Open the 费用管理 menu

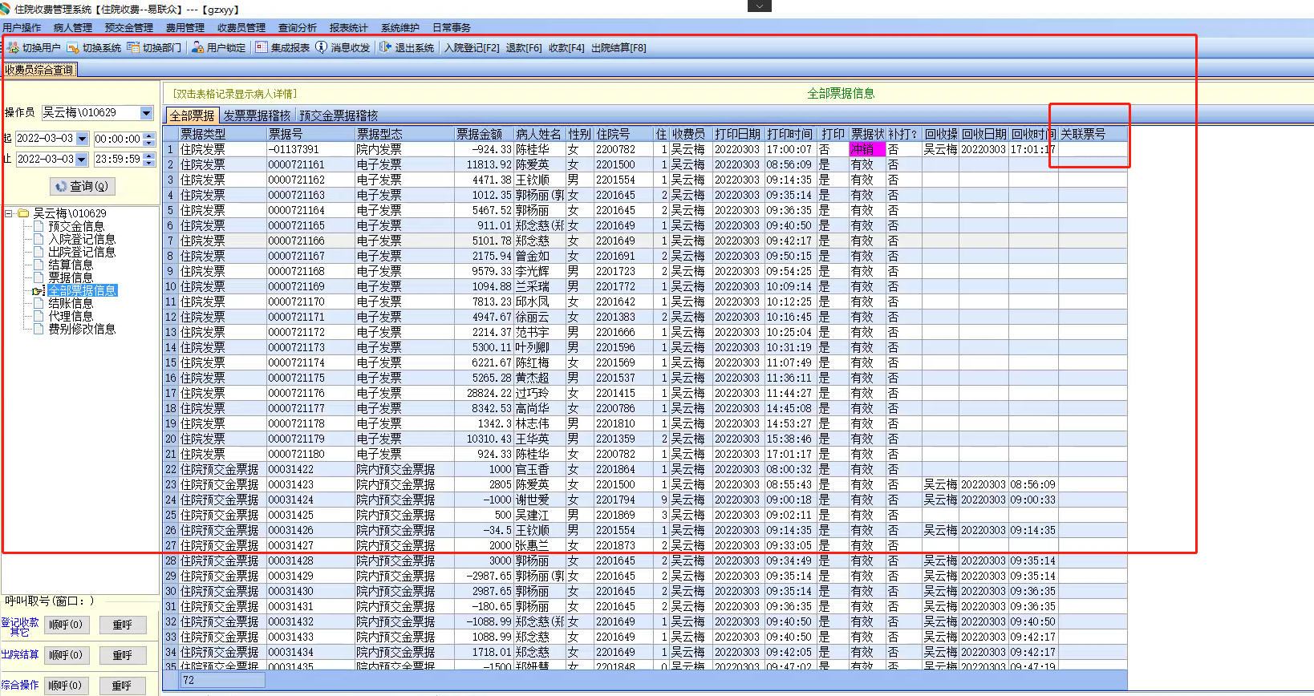point(185,28)
